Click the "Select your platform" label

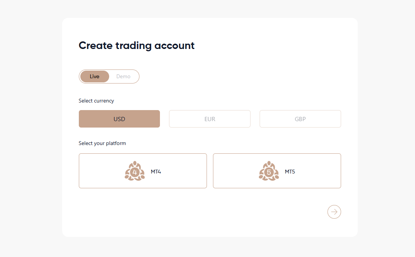102,143
